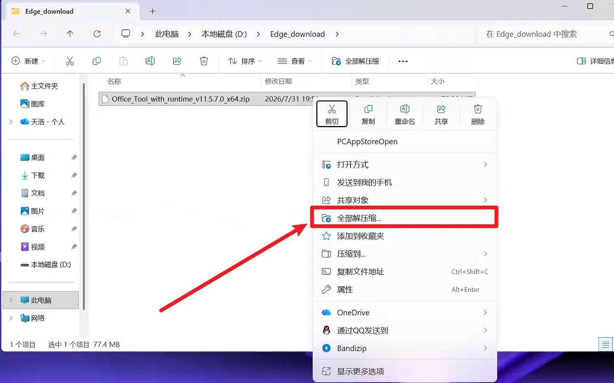Expand the 此电脑 node in sidebar

(11, 300)
